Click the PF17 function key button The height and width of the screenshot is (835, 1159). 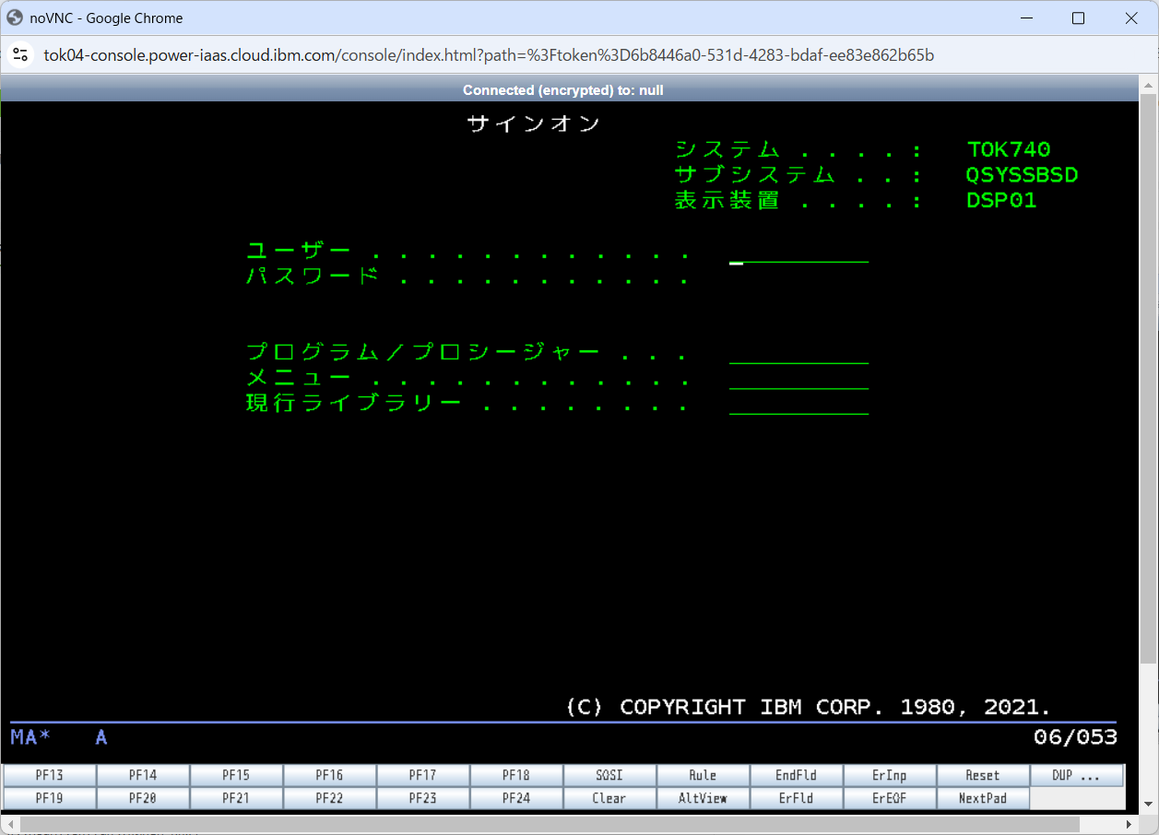click(423, 775)
